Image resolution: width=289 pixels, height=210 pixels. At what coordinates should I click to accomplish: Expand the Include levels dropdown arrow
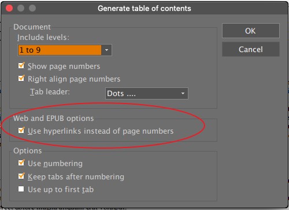click(x=106, y=50)
